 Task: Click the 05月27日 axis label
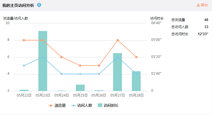pos(117,95)
